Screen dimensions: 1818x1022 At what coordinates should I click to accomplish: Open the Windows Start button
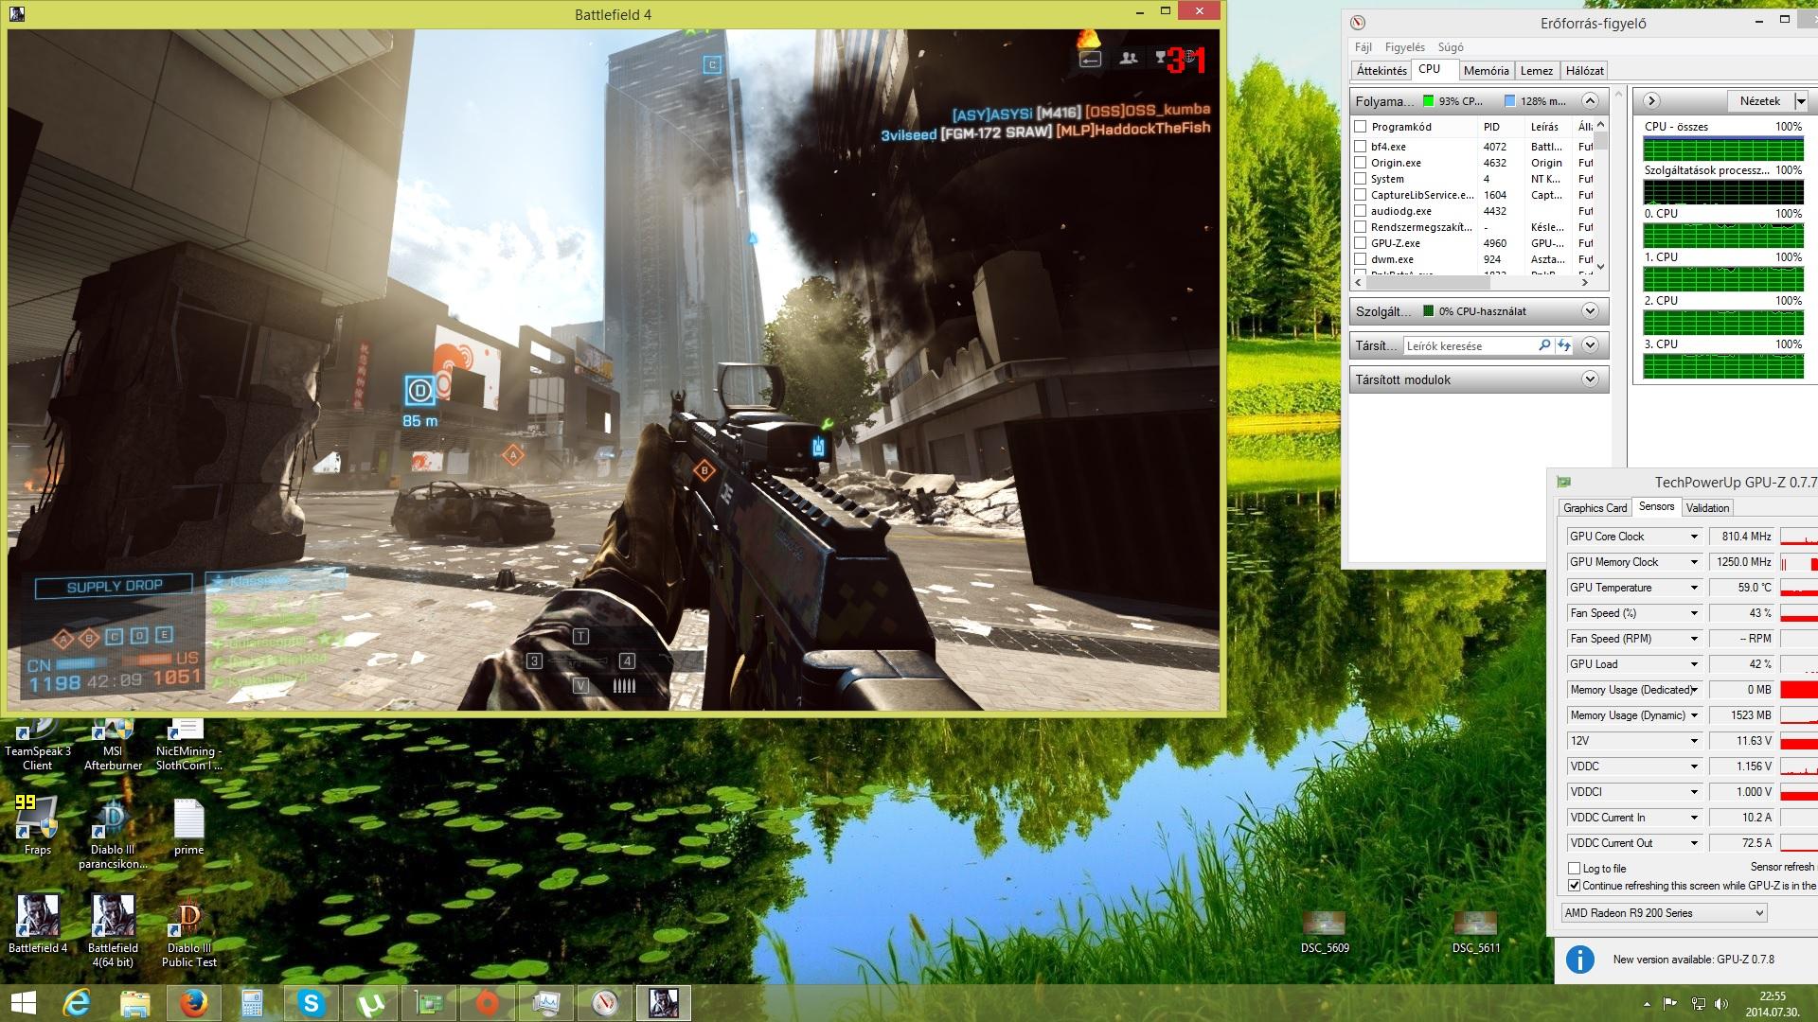point(23,1003)
